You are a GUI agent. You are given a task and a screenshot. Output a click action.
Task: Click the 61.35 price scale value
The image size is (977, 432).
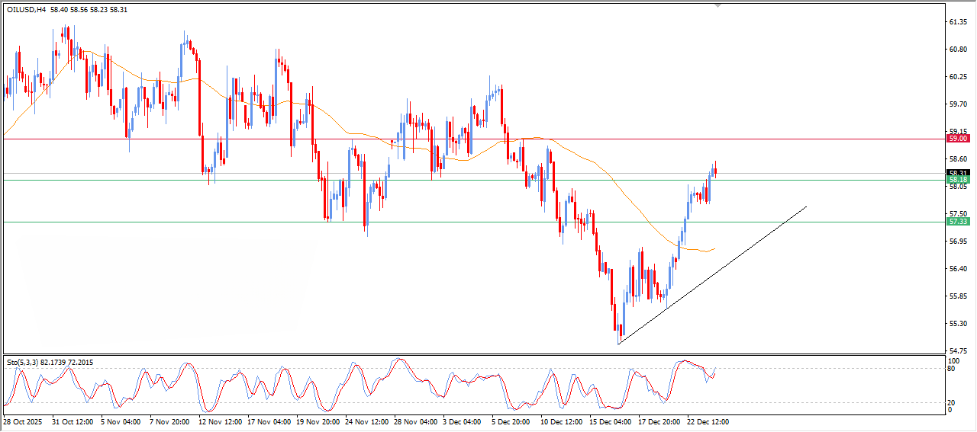pyautogui.click(x=957, y=22)
